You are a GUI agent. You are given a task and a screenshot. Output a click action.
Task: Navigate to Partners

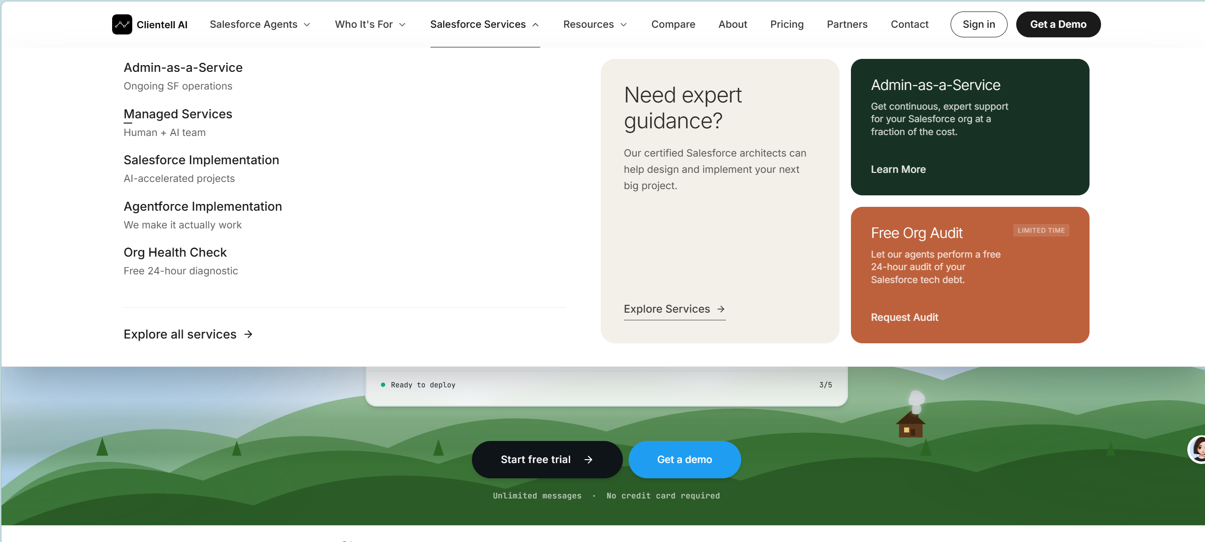coord(847,24)
